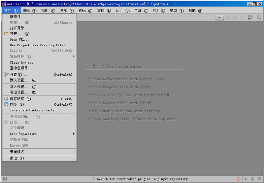
Task: Open 设置 (T)... settings entry
Action: 40,74
